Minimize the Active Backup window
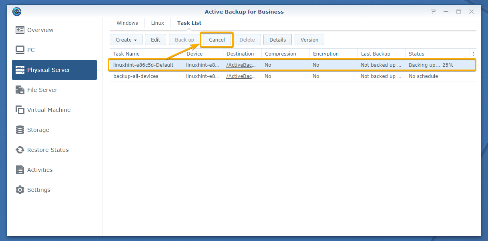This screenshot has height=241, width=488. point(446,12)
